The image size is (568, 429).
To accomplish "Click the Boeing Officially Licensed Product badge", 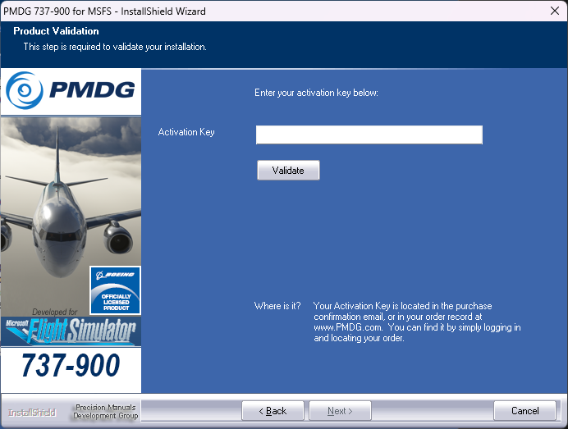I will 116,290.
